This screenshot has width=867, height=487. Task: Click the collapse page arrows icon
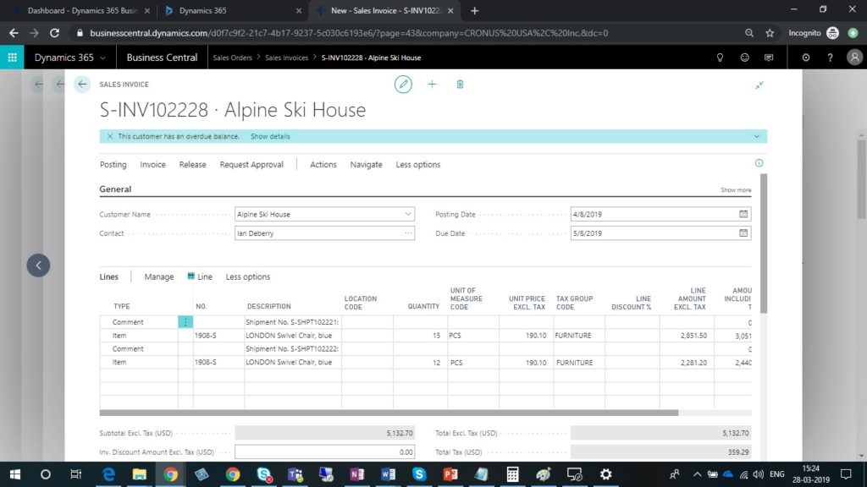759,85
